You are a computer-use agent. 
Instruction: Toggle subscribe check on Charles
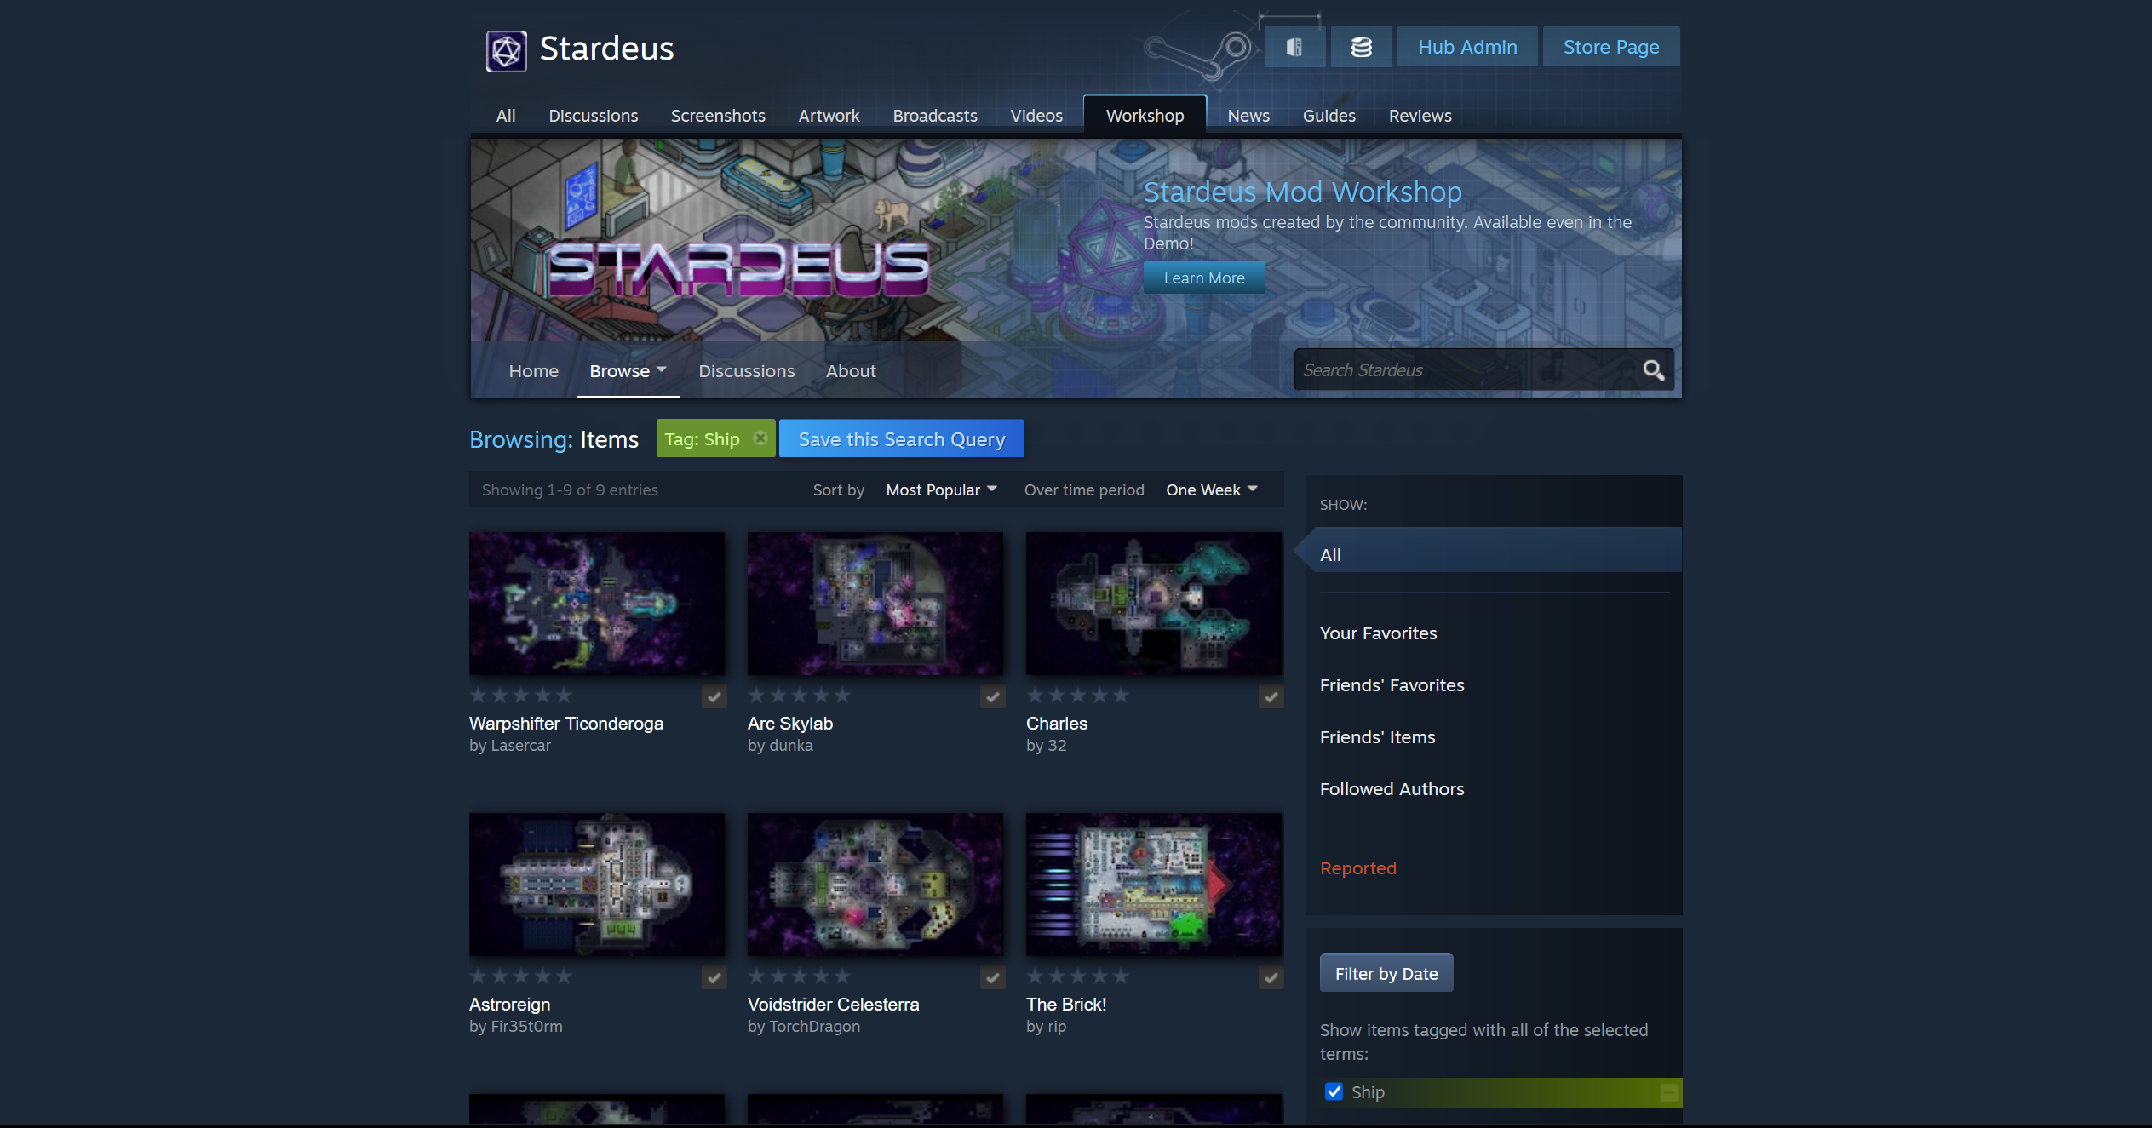[1271, 697]
